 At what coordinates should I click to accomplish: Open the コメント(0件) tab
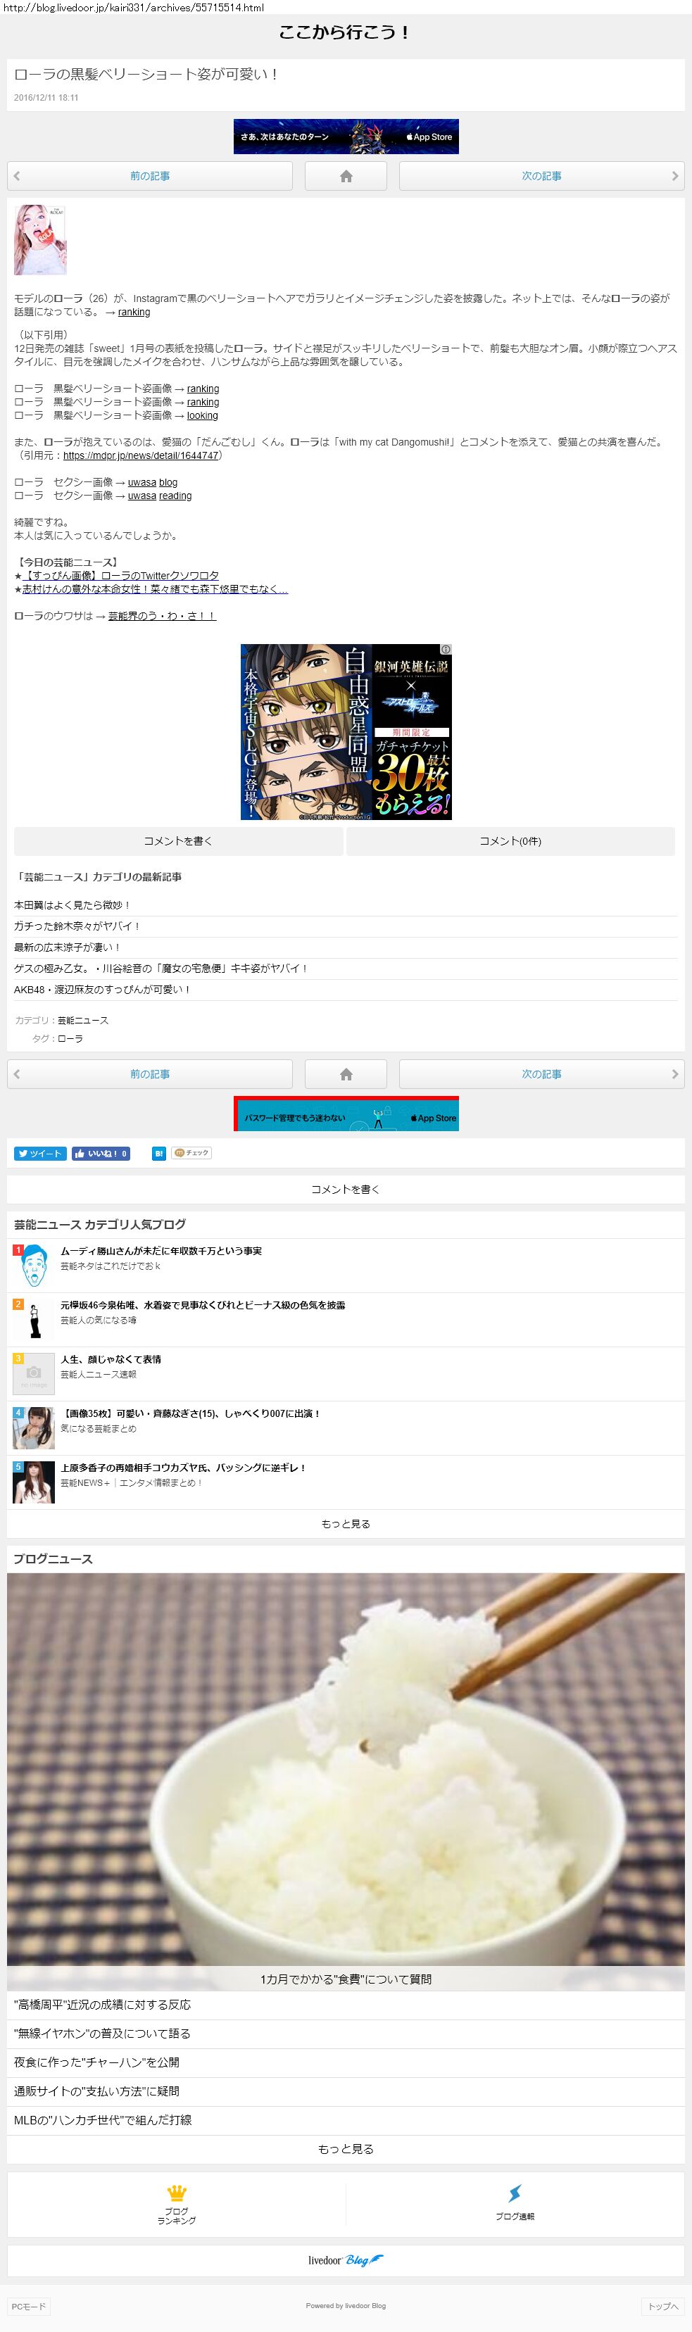tap(510, 841)
